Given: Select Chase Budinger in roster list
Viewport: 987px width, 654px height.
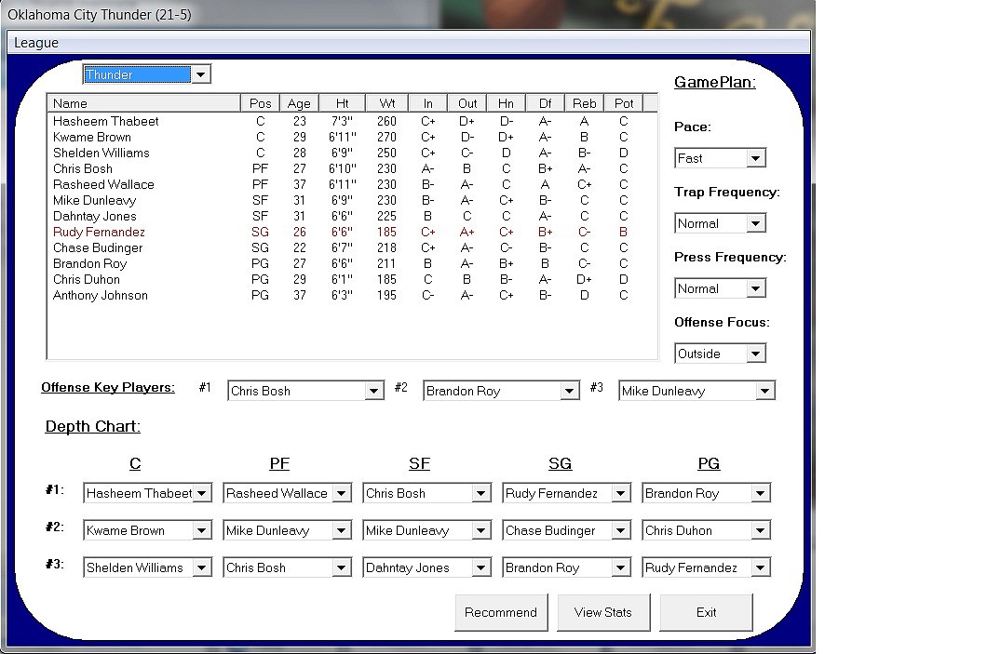Looking at the screenshot, I should click(x=353, y=247).
